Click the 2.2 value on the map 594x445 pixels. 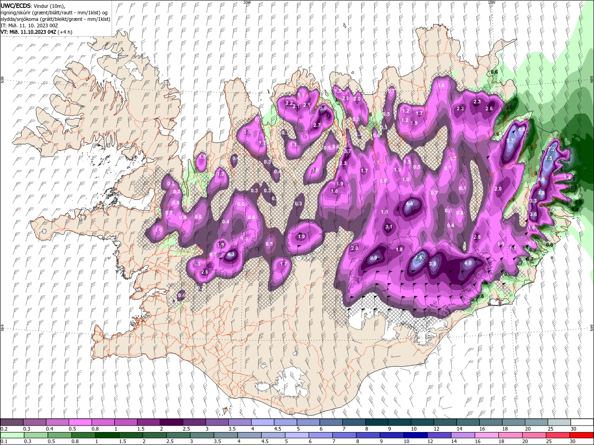click(x=289, y=103)
